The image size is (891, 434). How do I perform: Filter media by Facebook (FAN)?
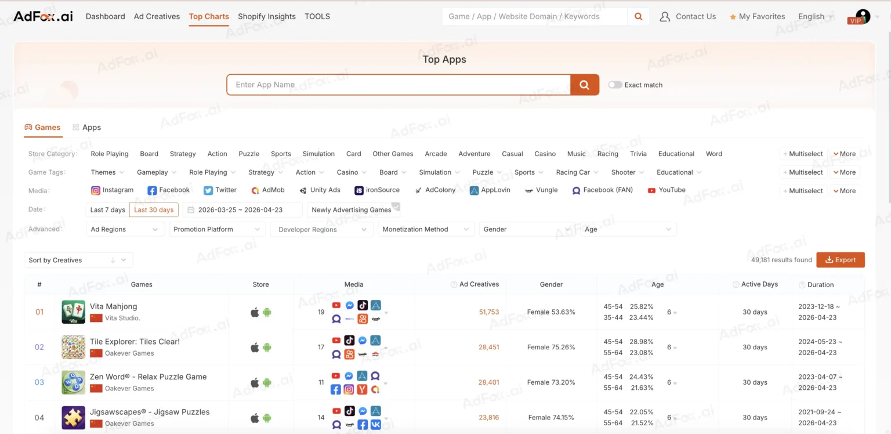point(602,190)
